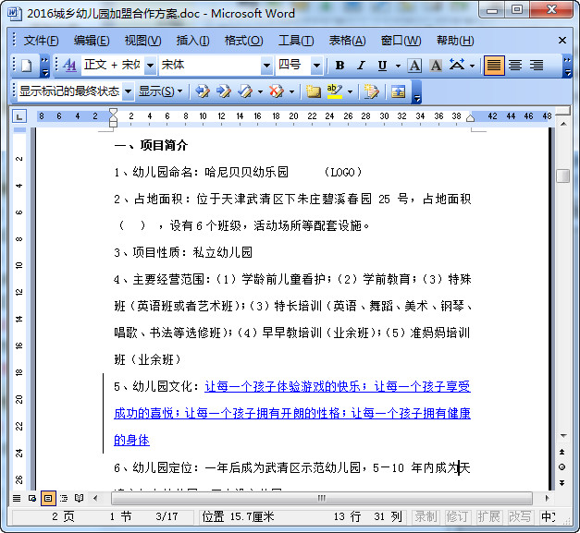This screenshot has height=533, width=580.
Task: Insert a new comment
Action: (313, 91)
